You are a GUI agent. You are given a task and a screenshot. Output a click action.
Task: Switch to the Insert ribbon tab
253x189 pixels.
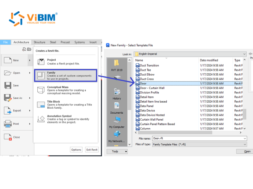point(93,42)
